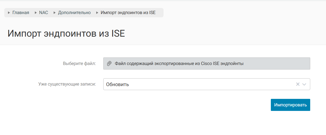326x135 pixels.
Task: Click the page heading "Импорт эндпоинтов из ISE"
Action: (x=66, y=33)
